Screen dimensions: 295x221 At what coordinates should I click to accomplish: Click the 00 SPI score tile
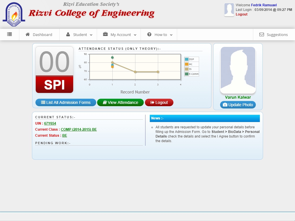tap(54, 70)
